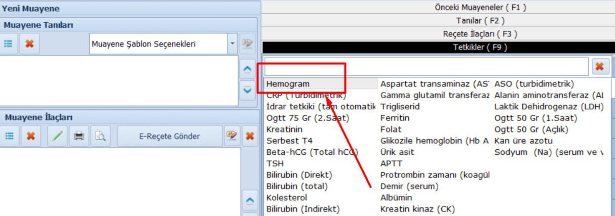Click delete X icon in Muayene Tanıları
615x216 pixels.
click(29, 44)
